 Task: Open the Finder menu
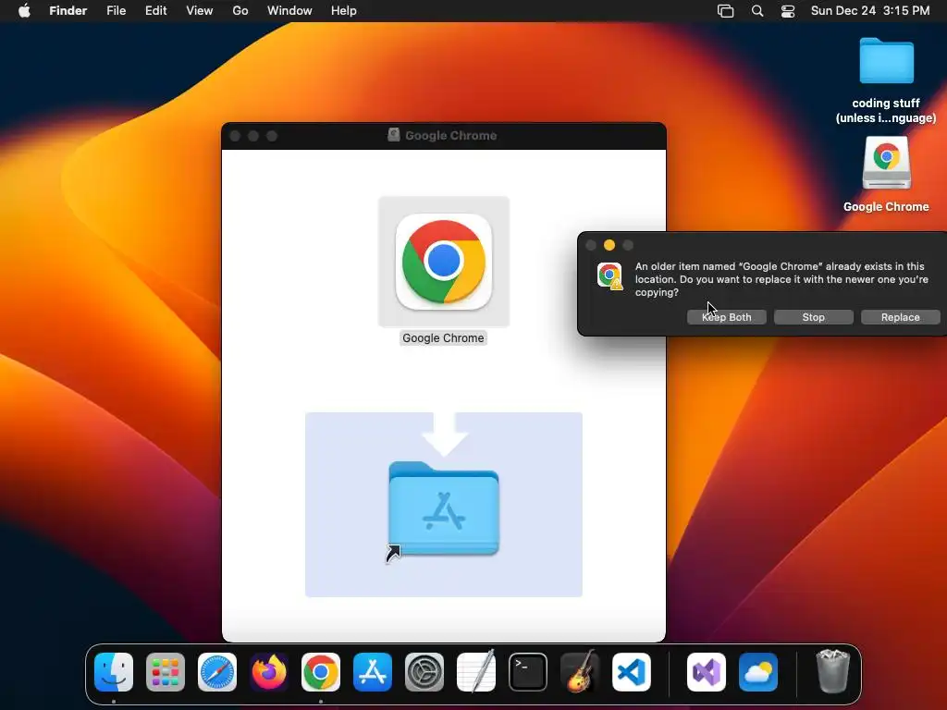pyautogui.click(x=68, y=11)
